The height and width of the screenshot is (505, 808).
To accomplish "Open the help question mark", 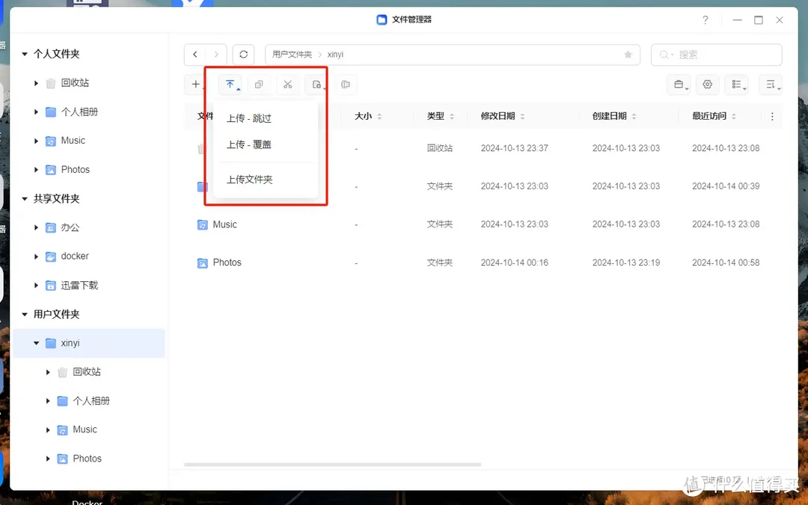I will 705,20.
